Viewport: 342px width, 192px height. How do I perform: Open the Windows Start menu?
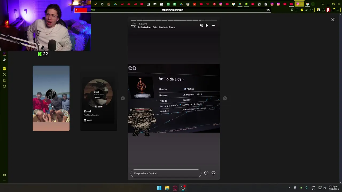tap(159, 188)
